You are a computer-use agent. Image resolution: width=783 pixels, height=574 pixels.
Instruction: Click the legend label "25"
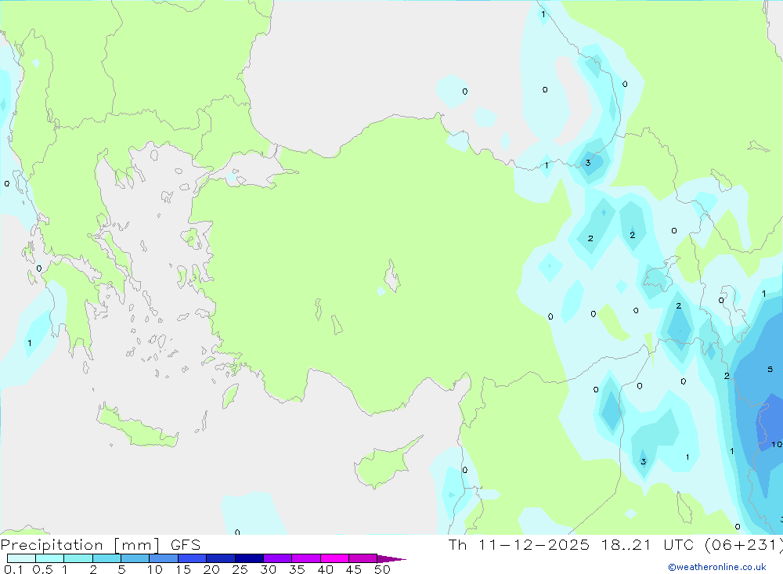pos(240,569)
